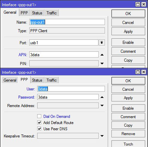
Task: Open the Status tab in bottom window
Action: point(37,80)
